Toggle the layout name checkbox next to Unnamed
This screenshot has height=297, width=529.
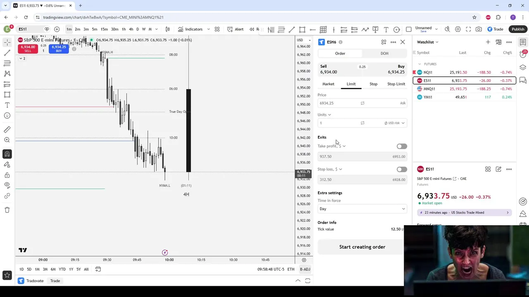[x=409, y=29]
